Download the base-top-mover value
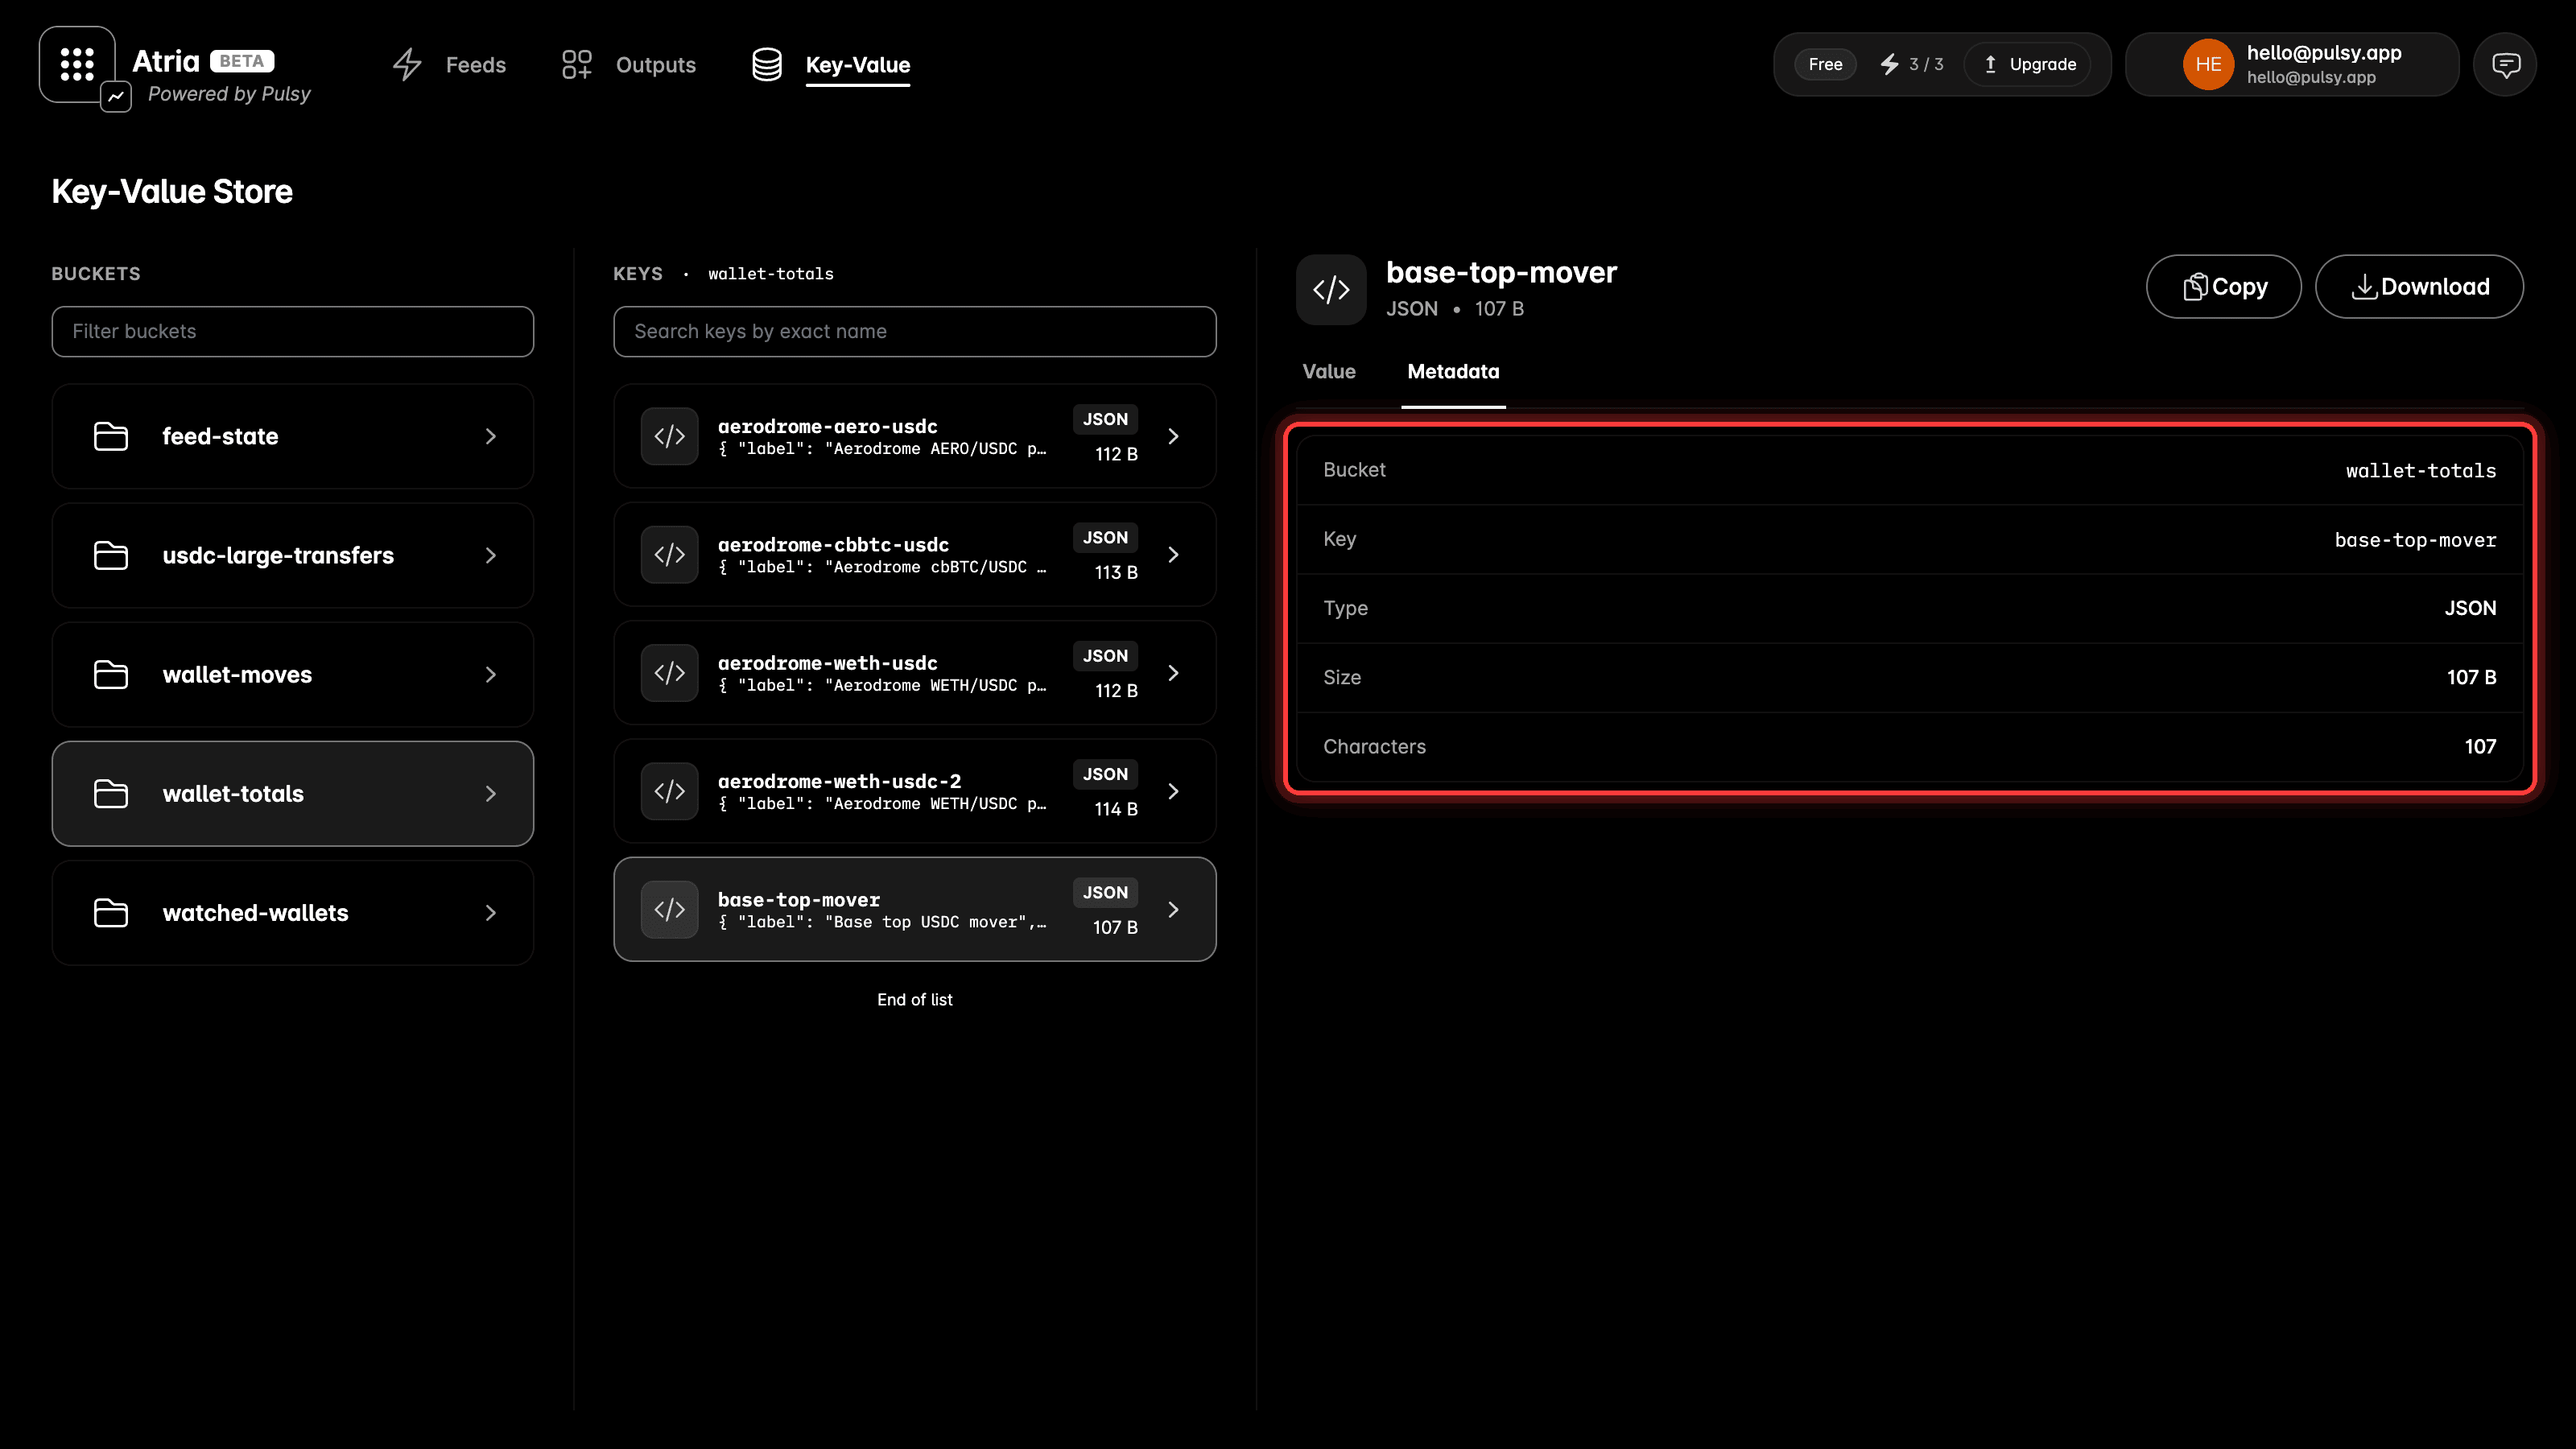 pos(2419,287)
